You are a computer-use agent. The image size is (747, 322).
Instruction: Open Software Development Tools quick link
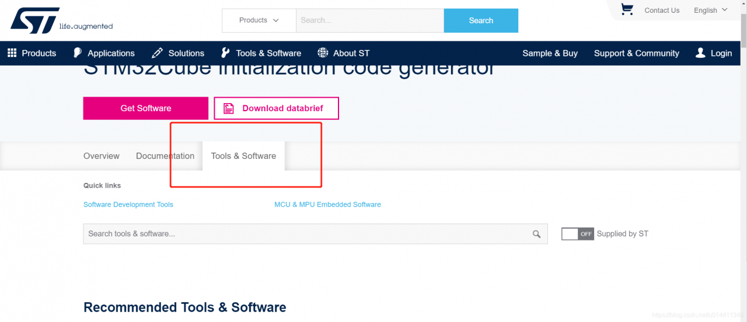click(128, 204)
